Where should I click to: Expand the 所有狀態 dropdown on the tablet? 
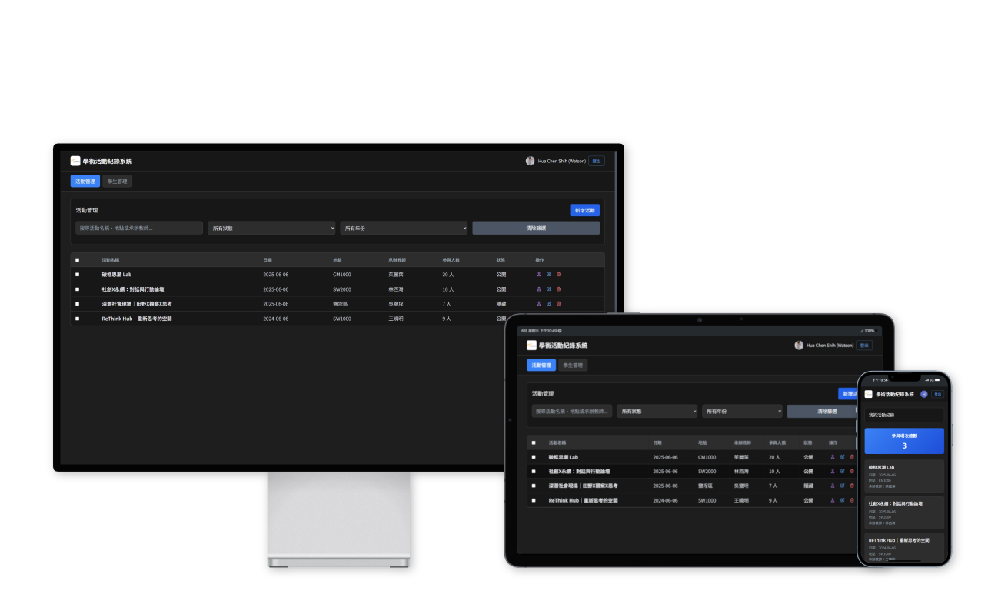(x=657, y=412)
